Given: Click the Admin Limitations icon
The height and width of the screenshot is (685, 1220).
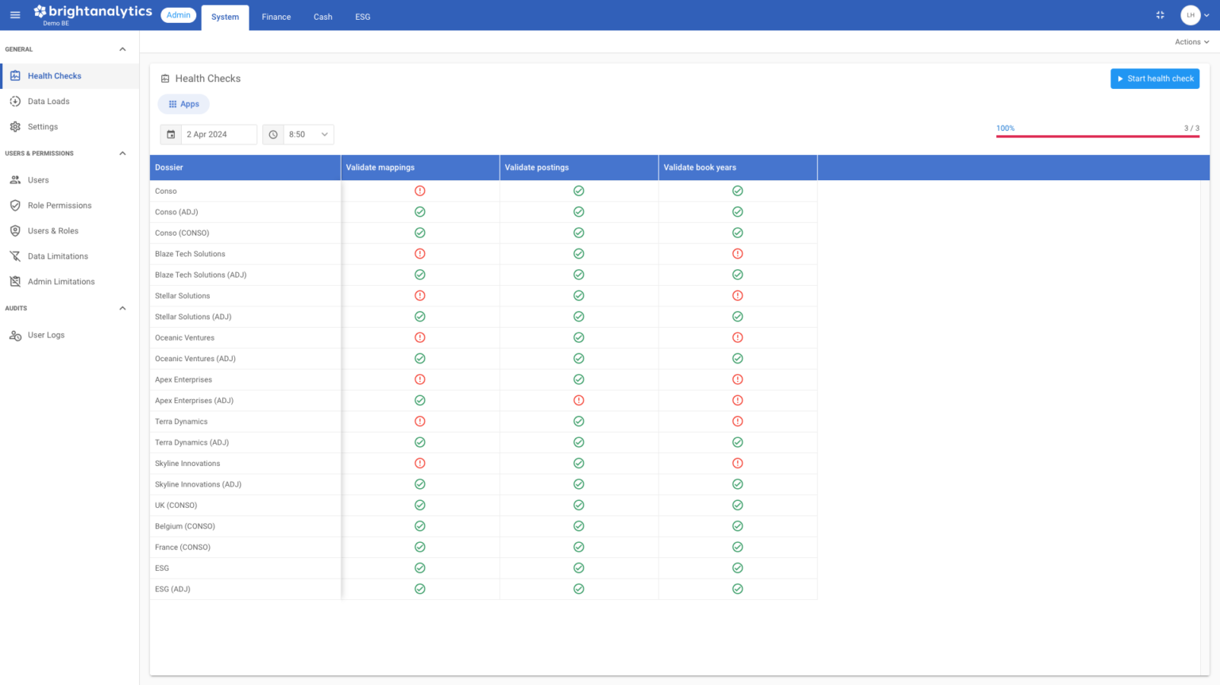Looking at the screenshot, I should [x=15, y=282].
